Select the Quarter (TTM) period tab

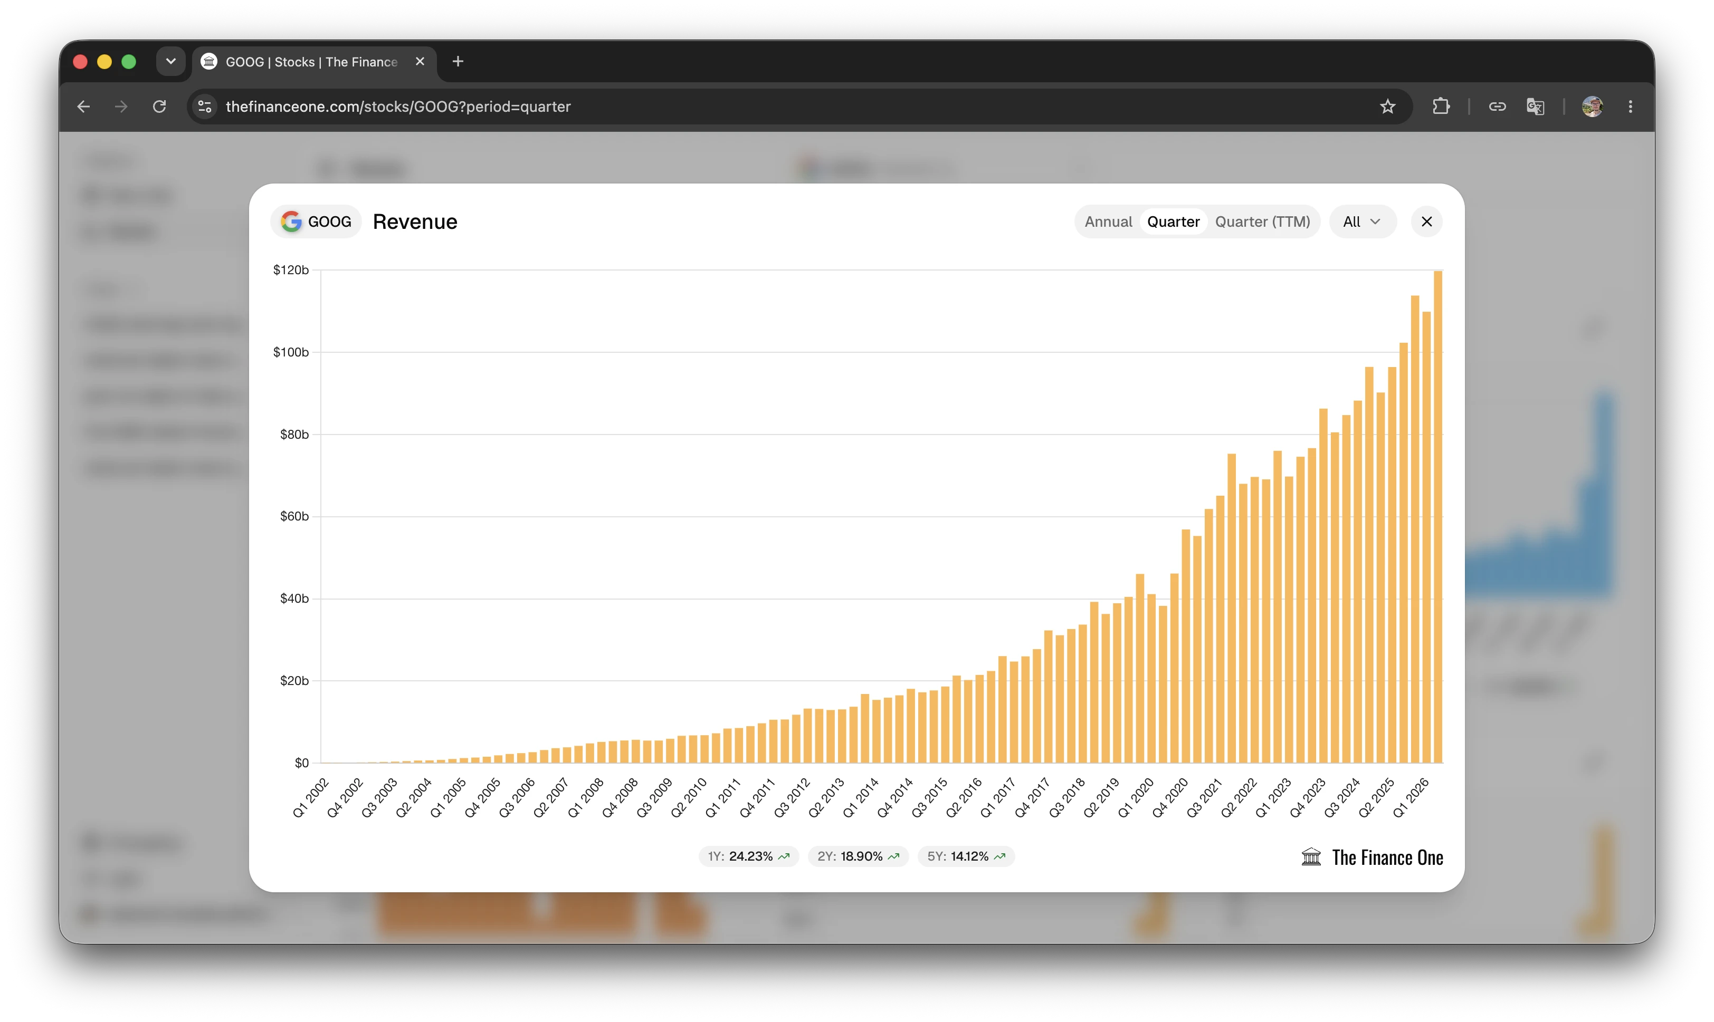(1263, 222)
